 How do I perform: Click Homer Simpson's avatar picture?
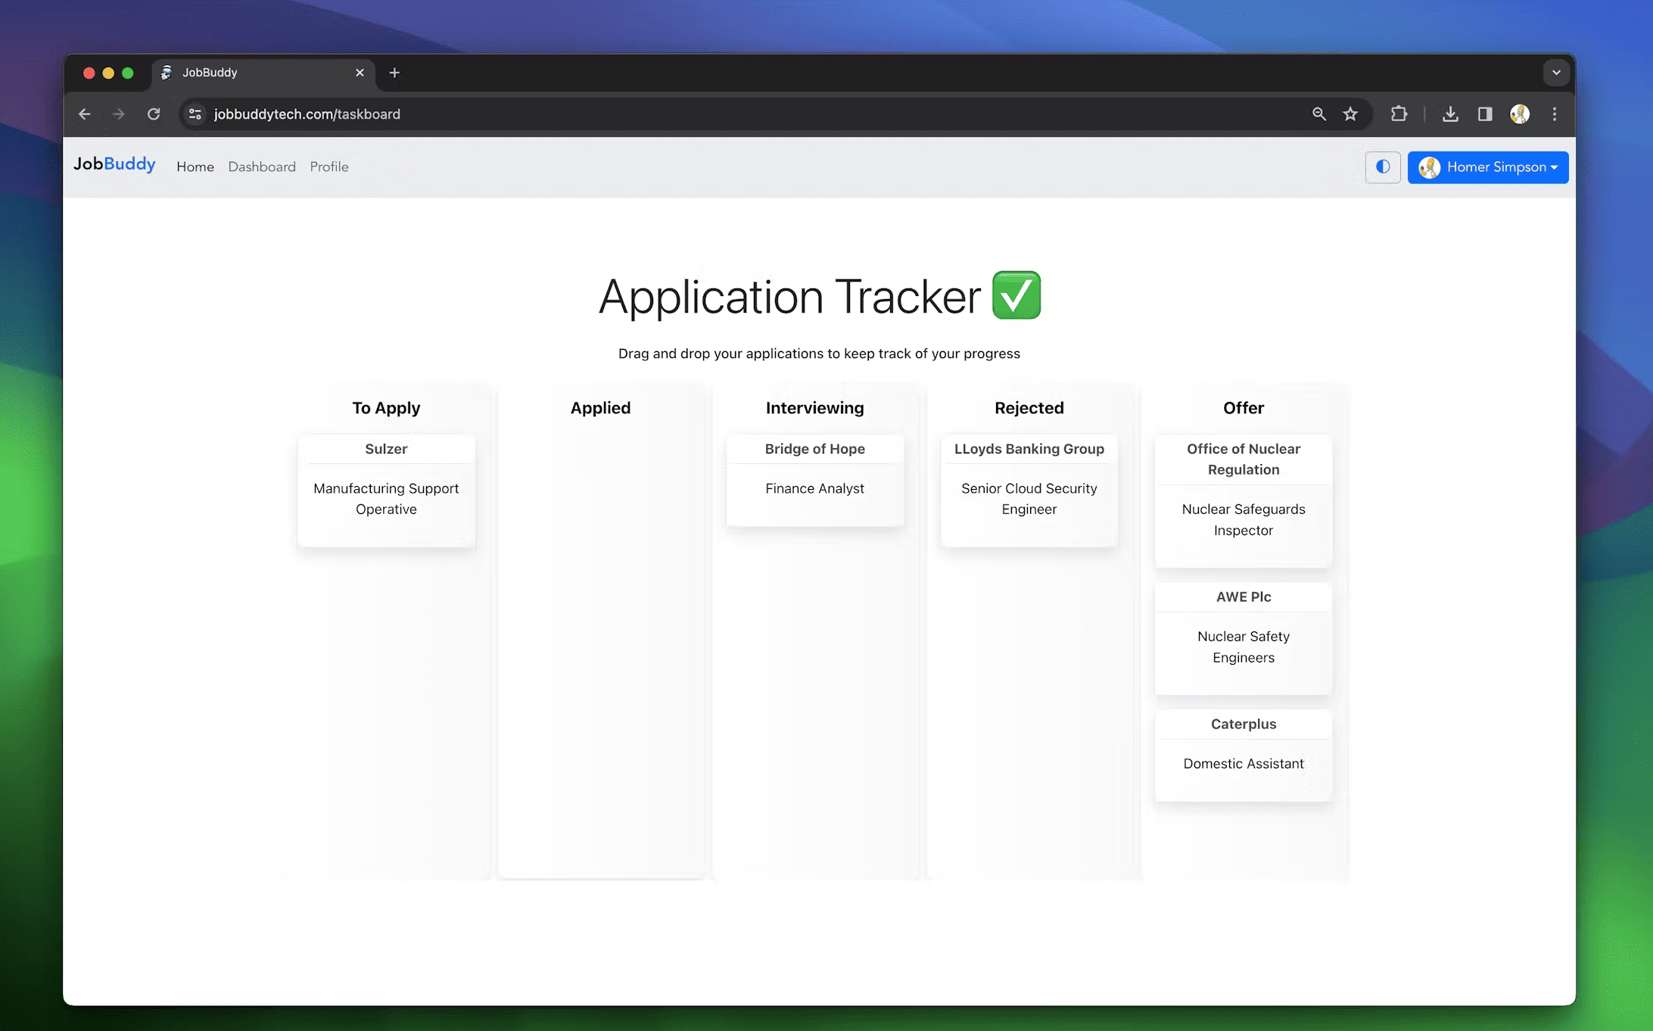coord(1429,167)
